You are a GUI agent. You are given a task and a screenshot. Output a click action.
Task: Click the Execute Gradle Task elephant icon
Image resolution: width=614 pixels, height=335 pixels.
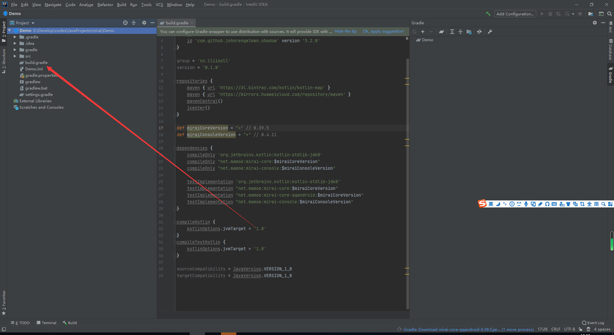[x=442, y=32]
